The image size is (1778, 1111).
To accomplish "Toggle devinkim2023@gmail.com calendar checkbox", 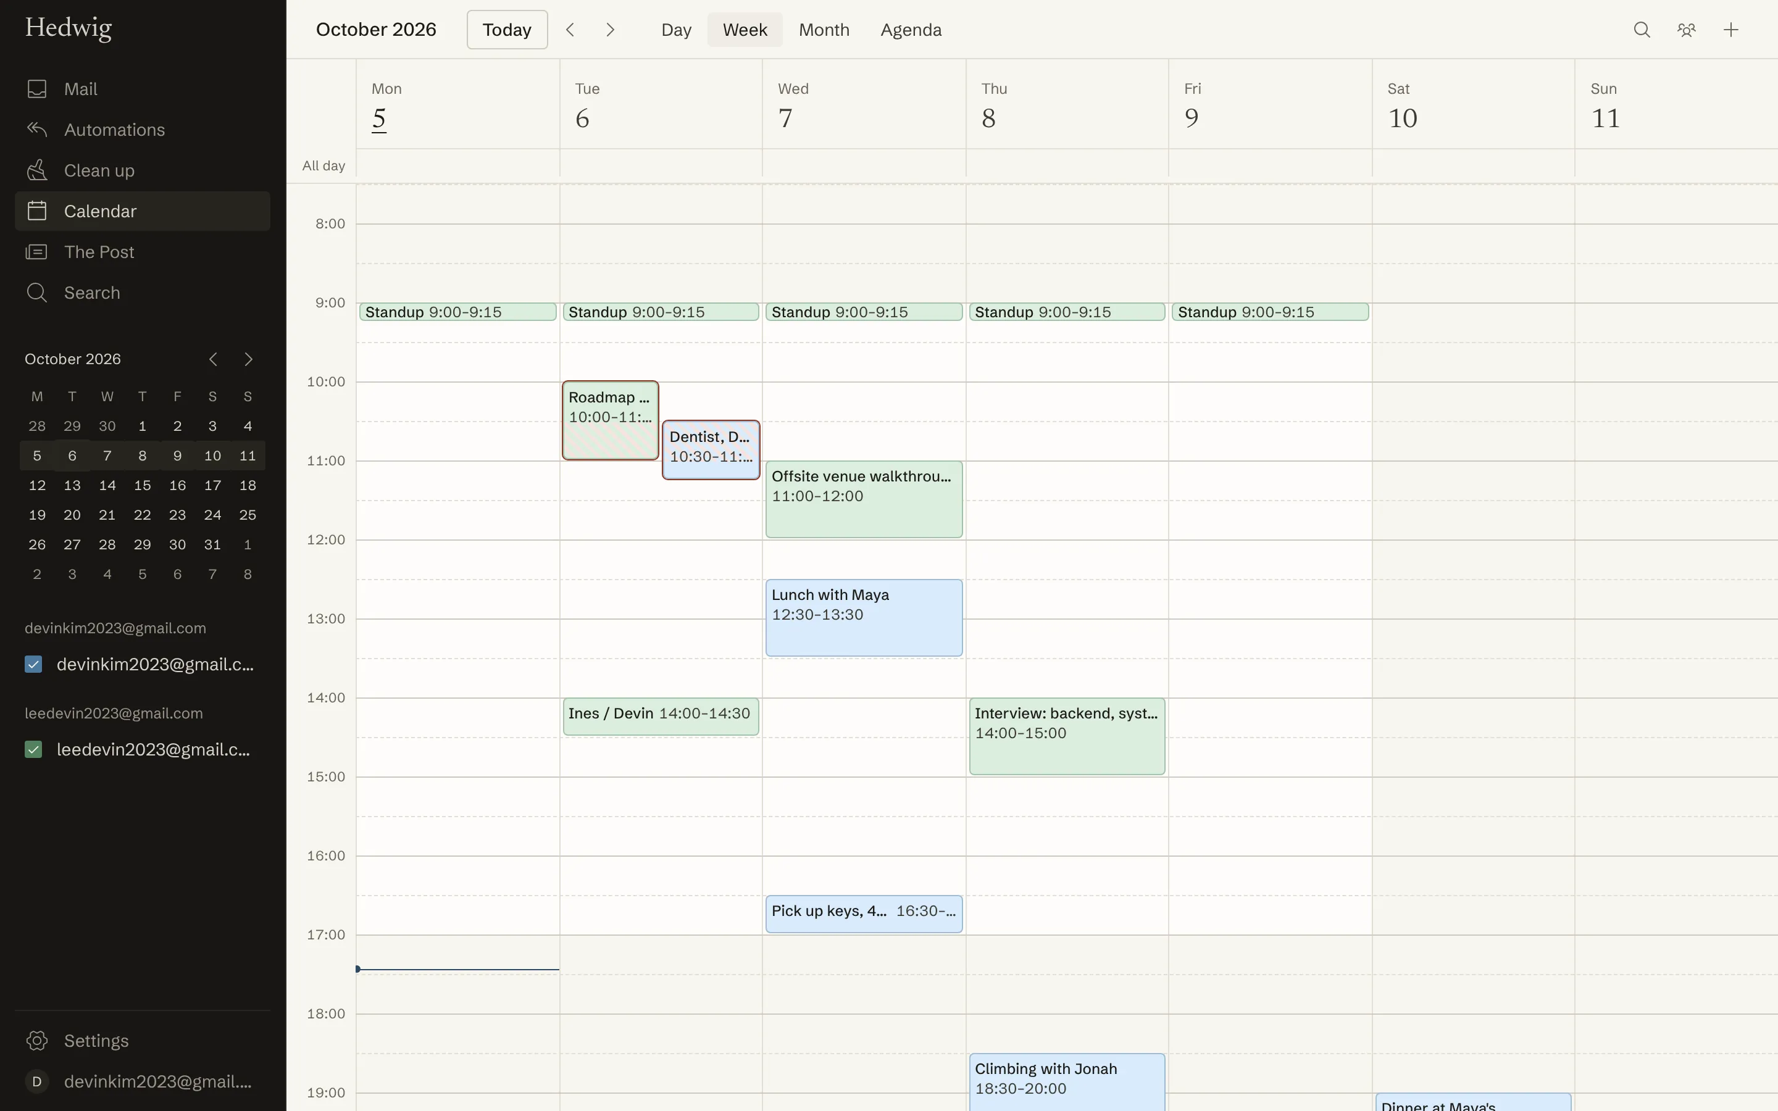I will pyautogui.click(x=33, y=664).
